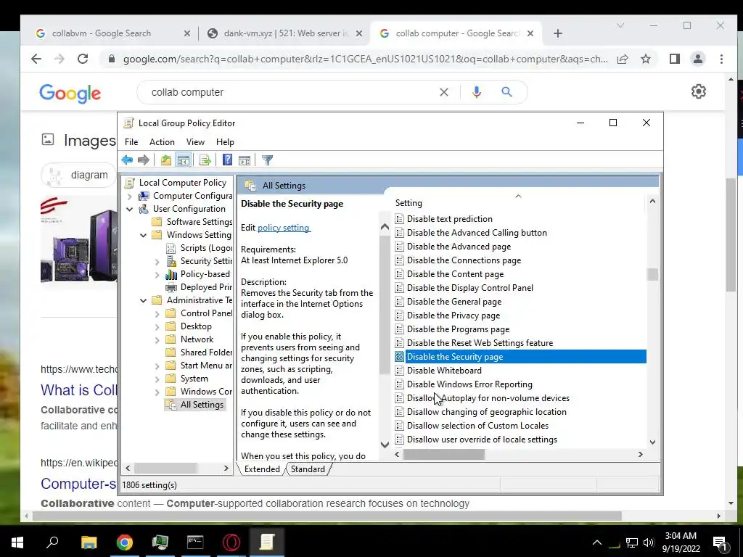Click in the Google search input field
Image resolution: width=743 pixels, height=557 pixels.
coord(292,92)
